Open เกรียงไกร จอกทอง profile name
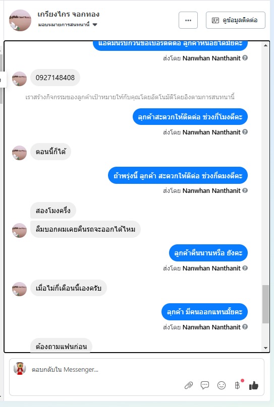This screenshot has width=274, height=407. (x=68, y=14)
